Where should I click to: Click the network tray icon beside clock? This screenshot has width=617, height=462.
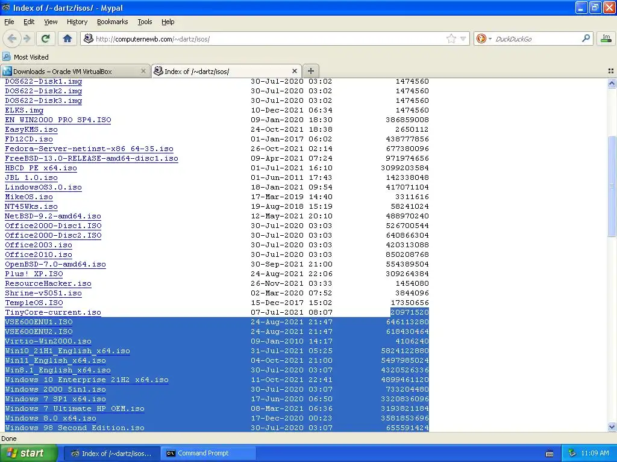pyautogui.click(x=572, y=454)
